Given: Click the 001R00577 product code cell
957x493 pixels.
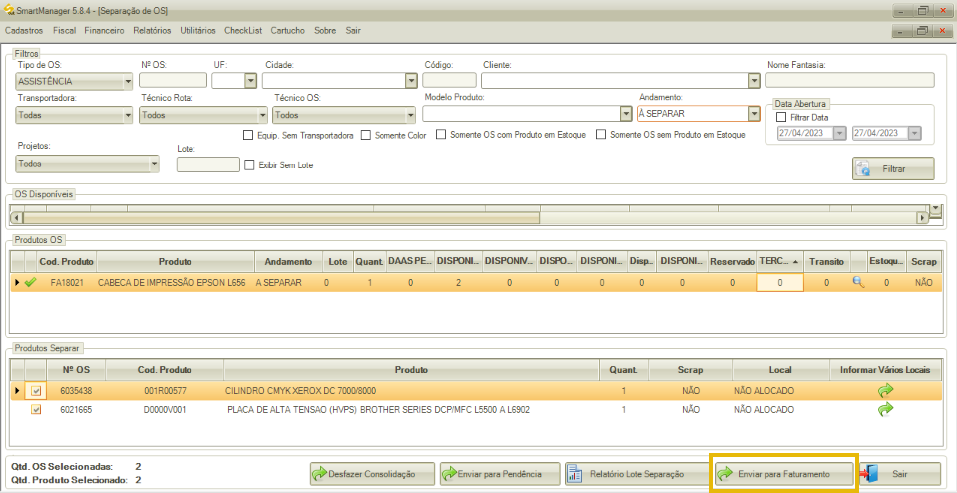Looking at the screenshot, I should point(165,391).
